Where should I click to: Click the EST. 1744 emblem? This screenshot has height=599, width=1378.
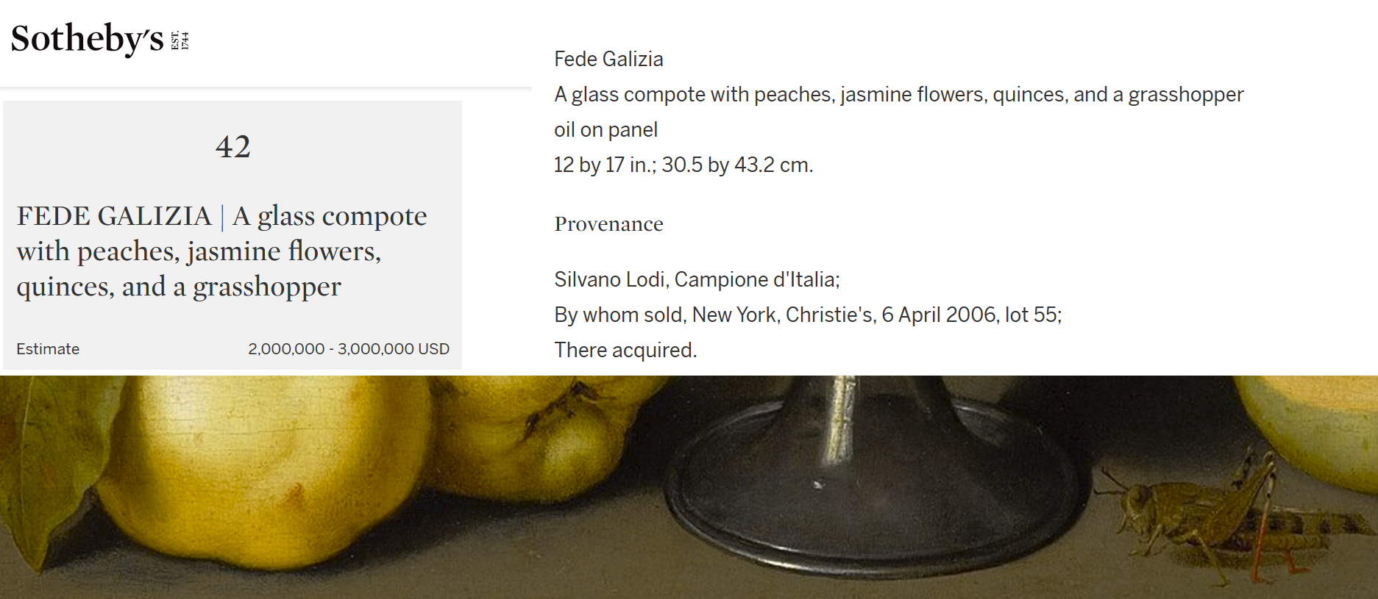pyautogui.click(x=180, y=40)
